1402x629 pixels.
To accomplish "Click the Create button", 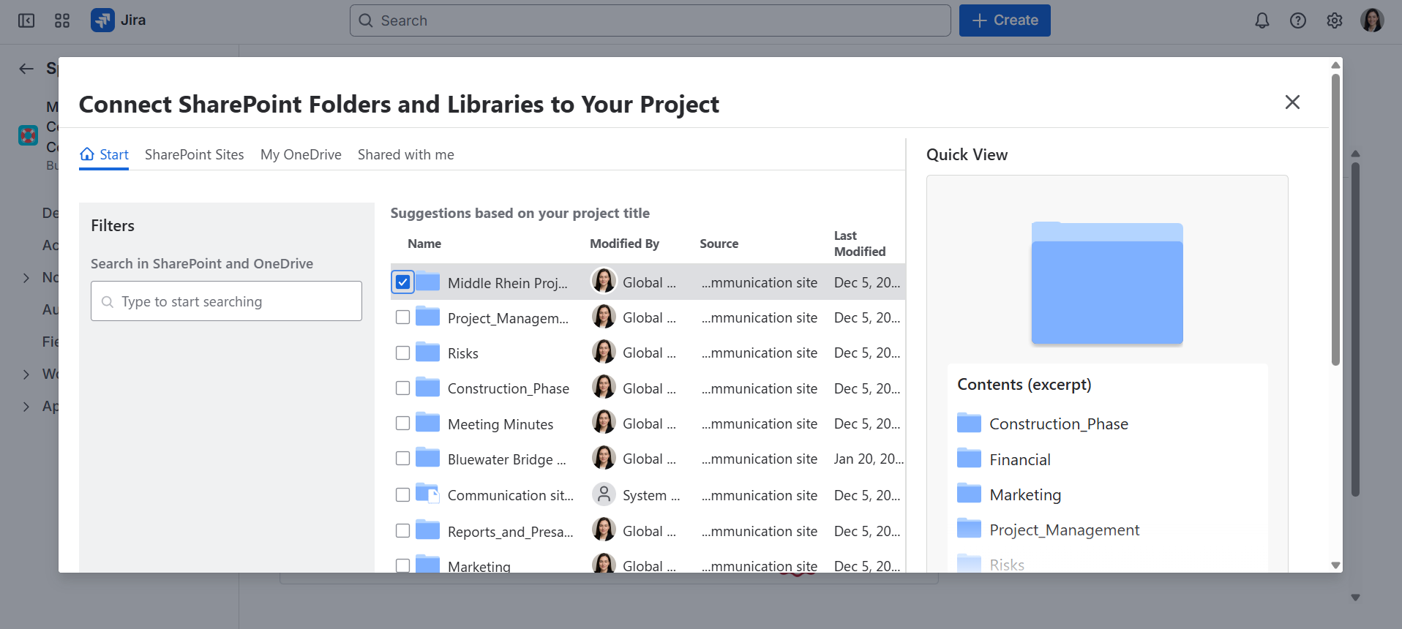I will click(x=1004, y=20).
